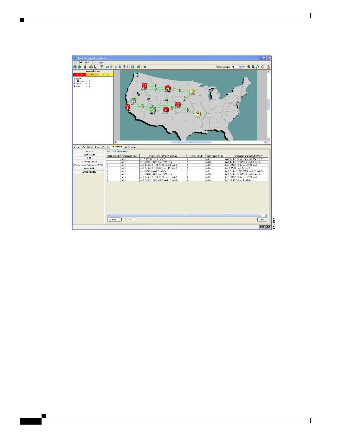
Task: Open the Help menu
Action: click(x=101, y=62)
